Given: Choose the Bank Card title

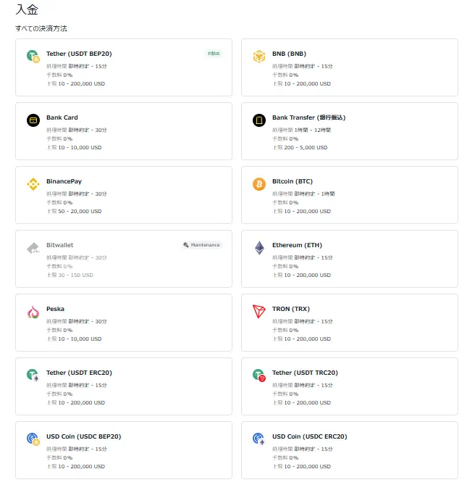Looking at the screenshot, I should pyautogui.click(x=62, y=117).
